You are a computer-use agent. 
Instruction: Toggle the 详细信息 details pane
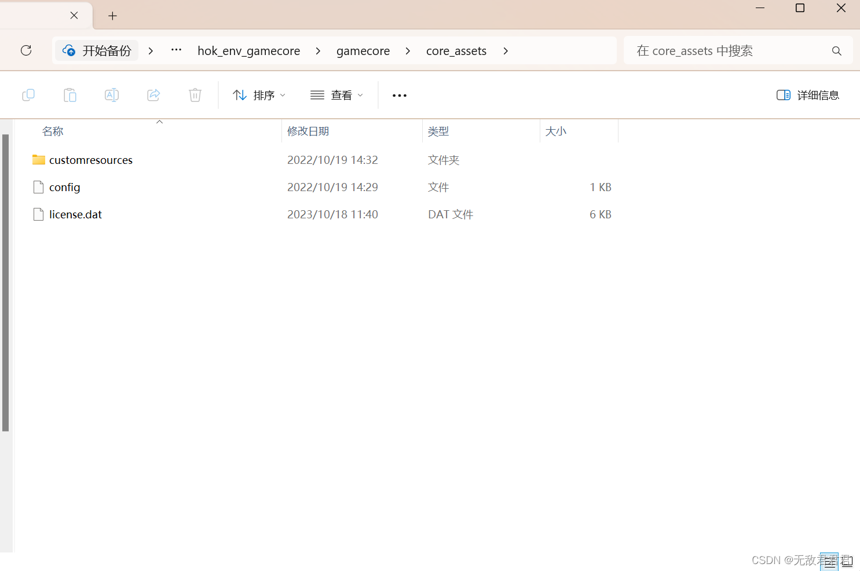click(807, 94)
